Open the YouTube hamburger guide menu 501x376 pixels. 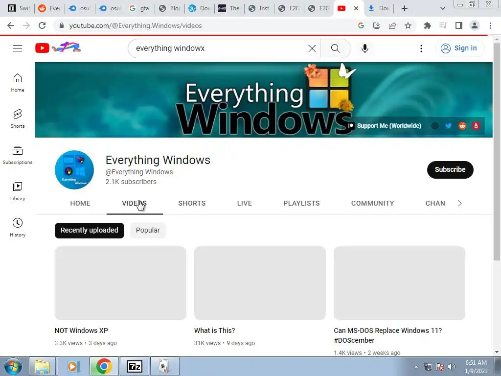(x=18, y=48)
